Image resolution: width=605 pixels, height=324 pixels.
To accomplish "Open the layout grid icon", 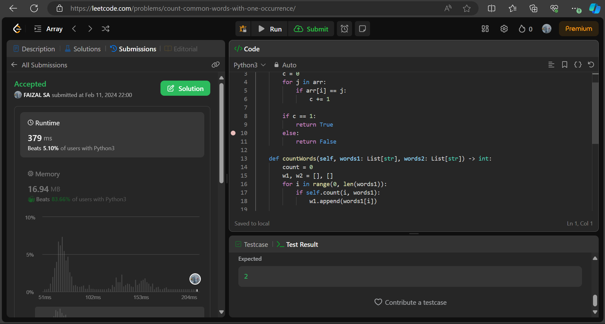I will tap(485, 29).
